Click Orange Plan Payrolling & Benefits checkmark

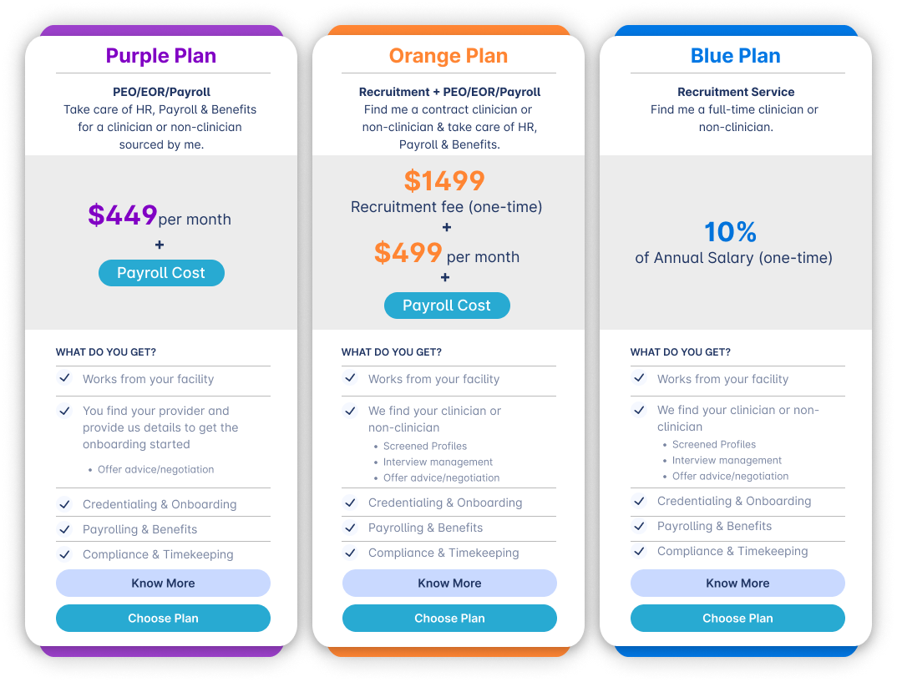350,528
